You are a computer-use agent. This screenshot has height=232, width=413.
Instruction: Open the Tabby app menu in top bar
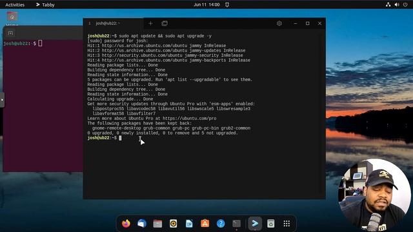[45, 5]
